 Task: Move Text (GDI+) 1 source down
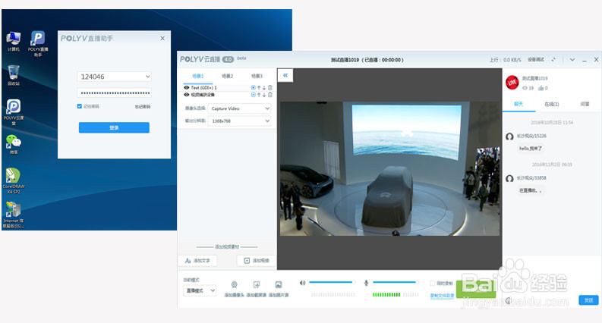(264, 88)
